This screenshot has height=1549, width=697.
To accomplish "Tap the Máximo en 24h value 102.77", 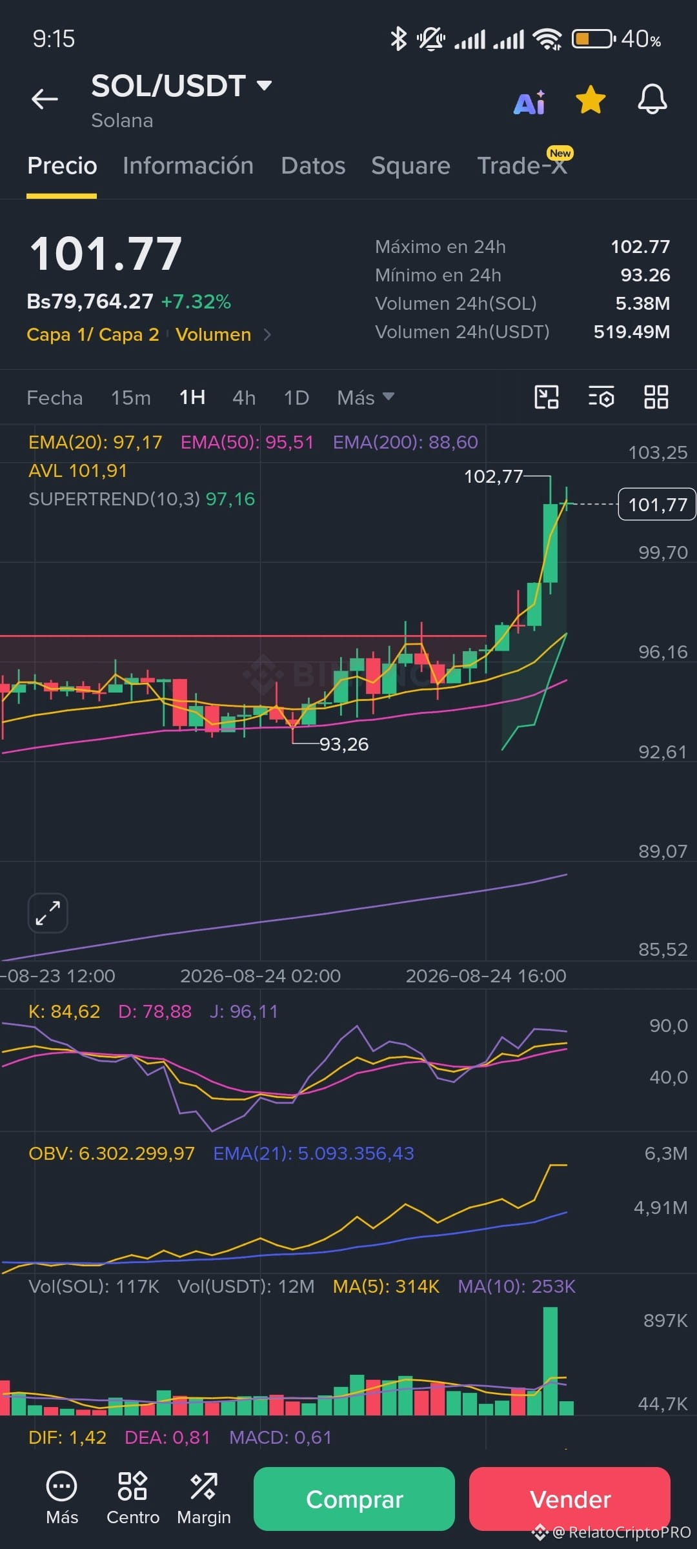I will 640,247.
